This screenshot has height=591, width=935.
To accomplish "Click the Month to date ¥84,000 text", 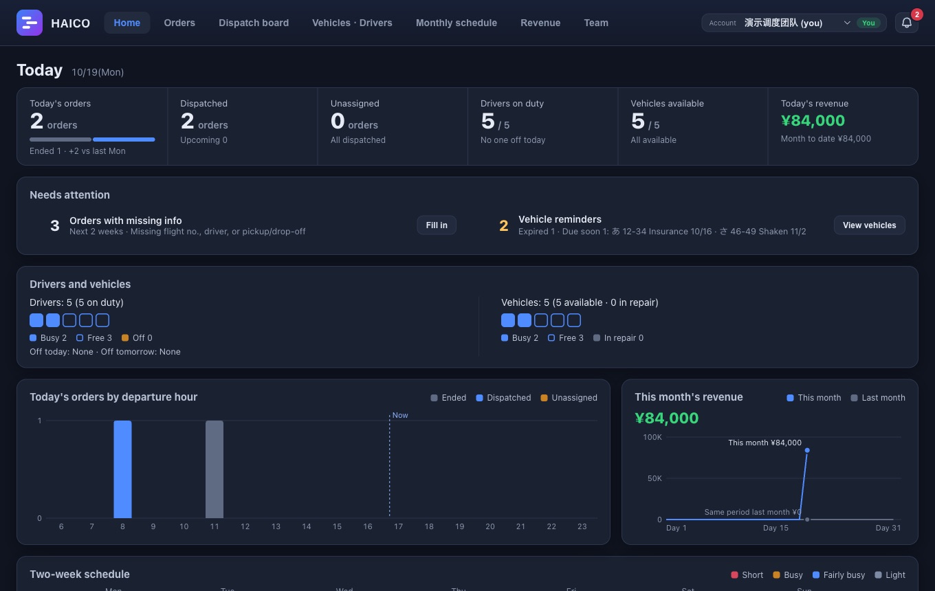I will (x=826, y=139).
